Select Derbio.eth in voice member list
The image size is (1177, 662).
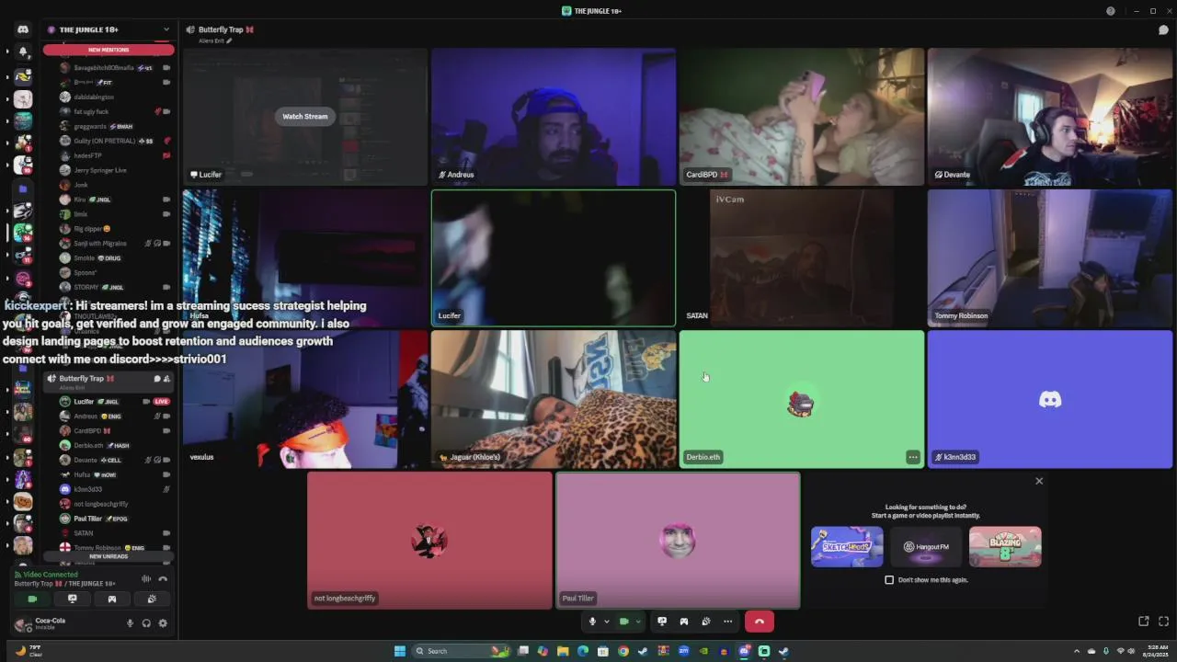(x=109, y=445)
